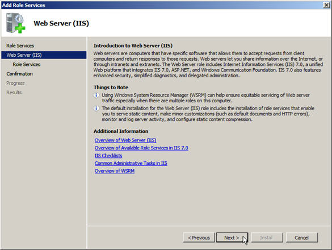Viewport: 332px width, 250px height.
Task: Select the Results step in sidebar
Action: coord(14,93)
